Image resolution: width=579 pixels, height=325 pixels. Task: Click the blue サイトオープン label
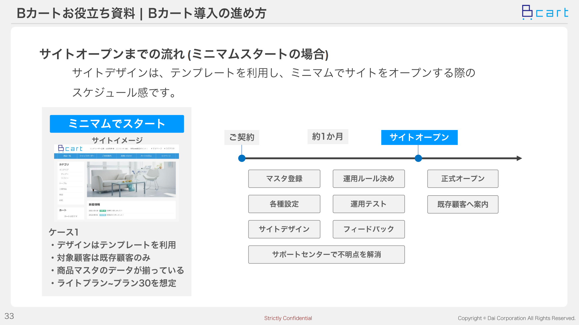tap(419, 137)
